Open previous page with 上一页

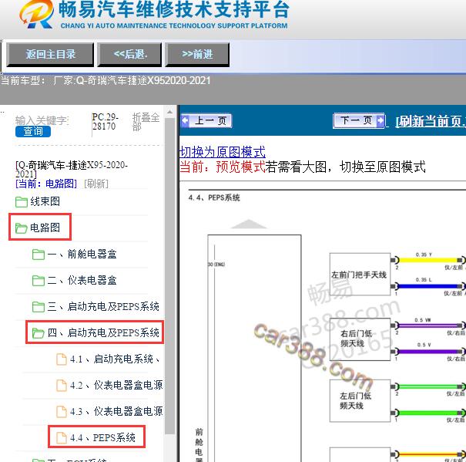click(x=206, y=121)
